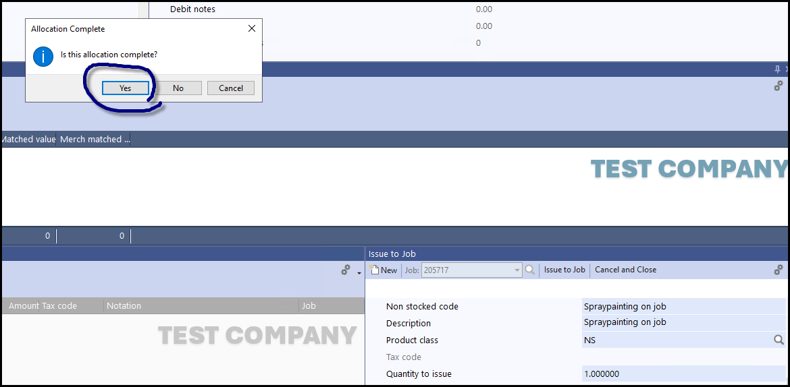Click the magnifier next to Job field

pyautogui.click(x=530, y=270)
